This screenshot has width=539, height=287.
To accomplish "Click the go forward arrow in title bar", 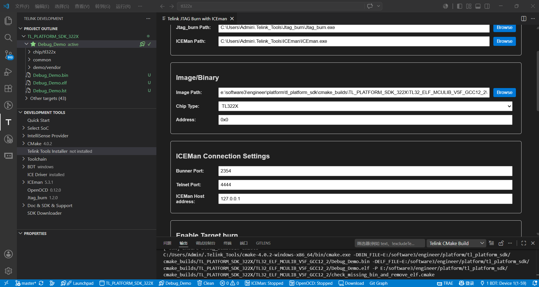I will click(x=172, y=6).
